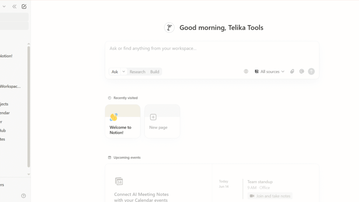
Task: Open the "Team standup" event
Action: point(260,182)
